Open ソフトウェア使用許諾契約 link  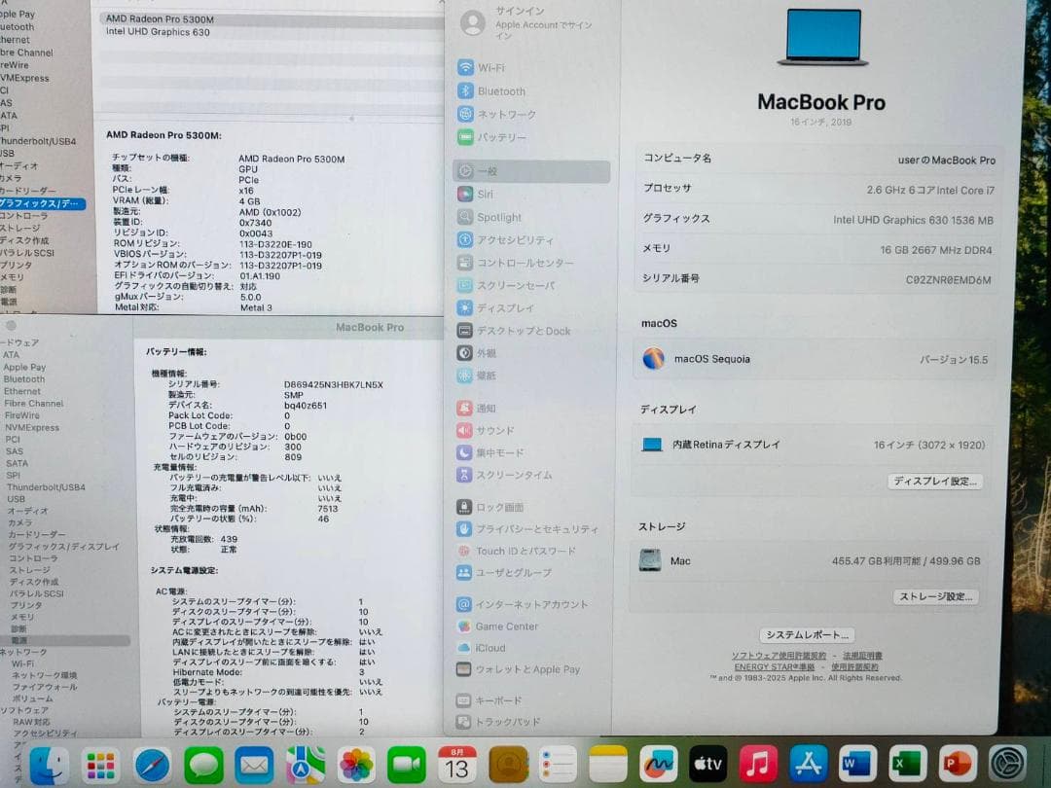[x=779, y=656]
